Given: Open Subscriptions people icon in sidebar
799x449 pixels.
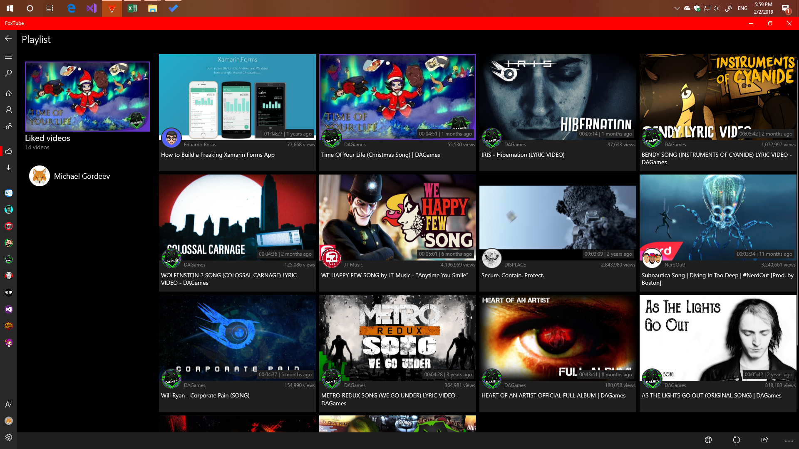Looking at the screenshot, I should point(8,126).
